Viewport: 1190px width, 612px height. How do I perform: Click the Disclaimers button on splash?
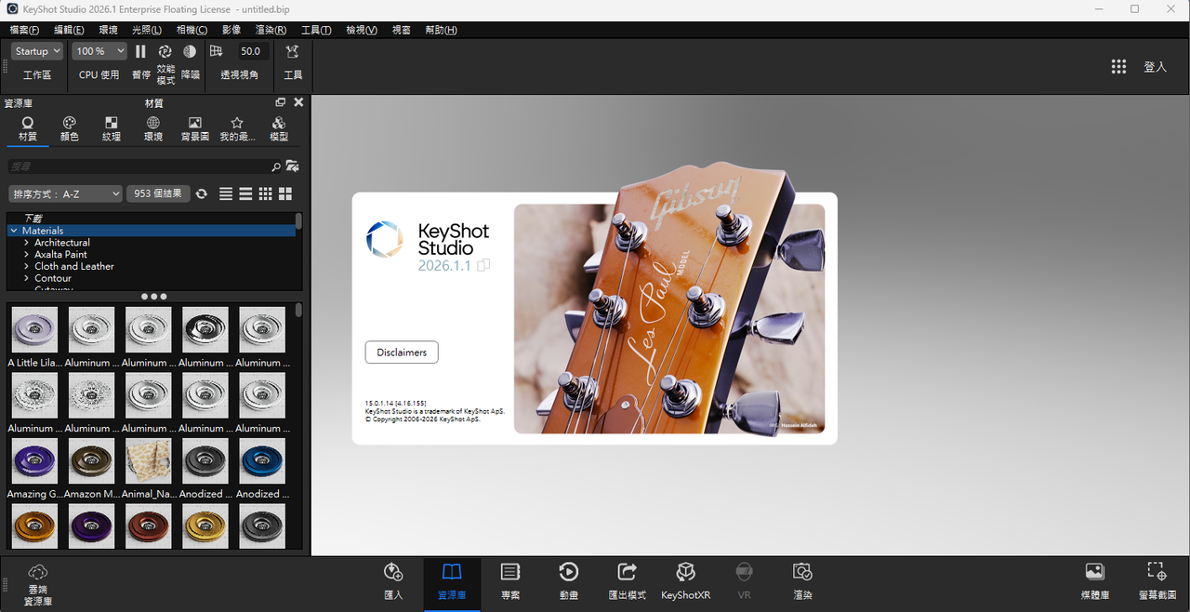(402, 353)
